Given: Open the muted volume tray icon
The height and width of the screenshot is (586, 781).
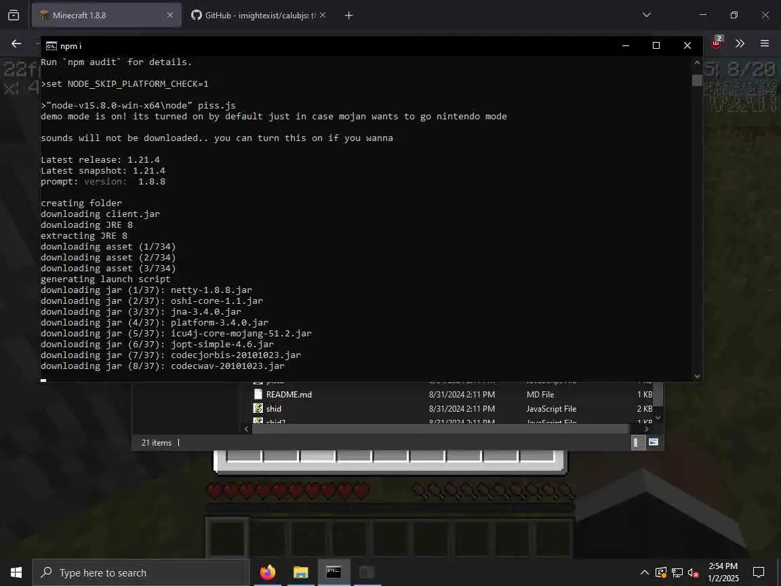Looking at the screenshot, I should point(694,572).
